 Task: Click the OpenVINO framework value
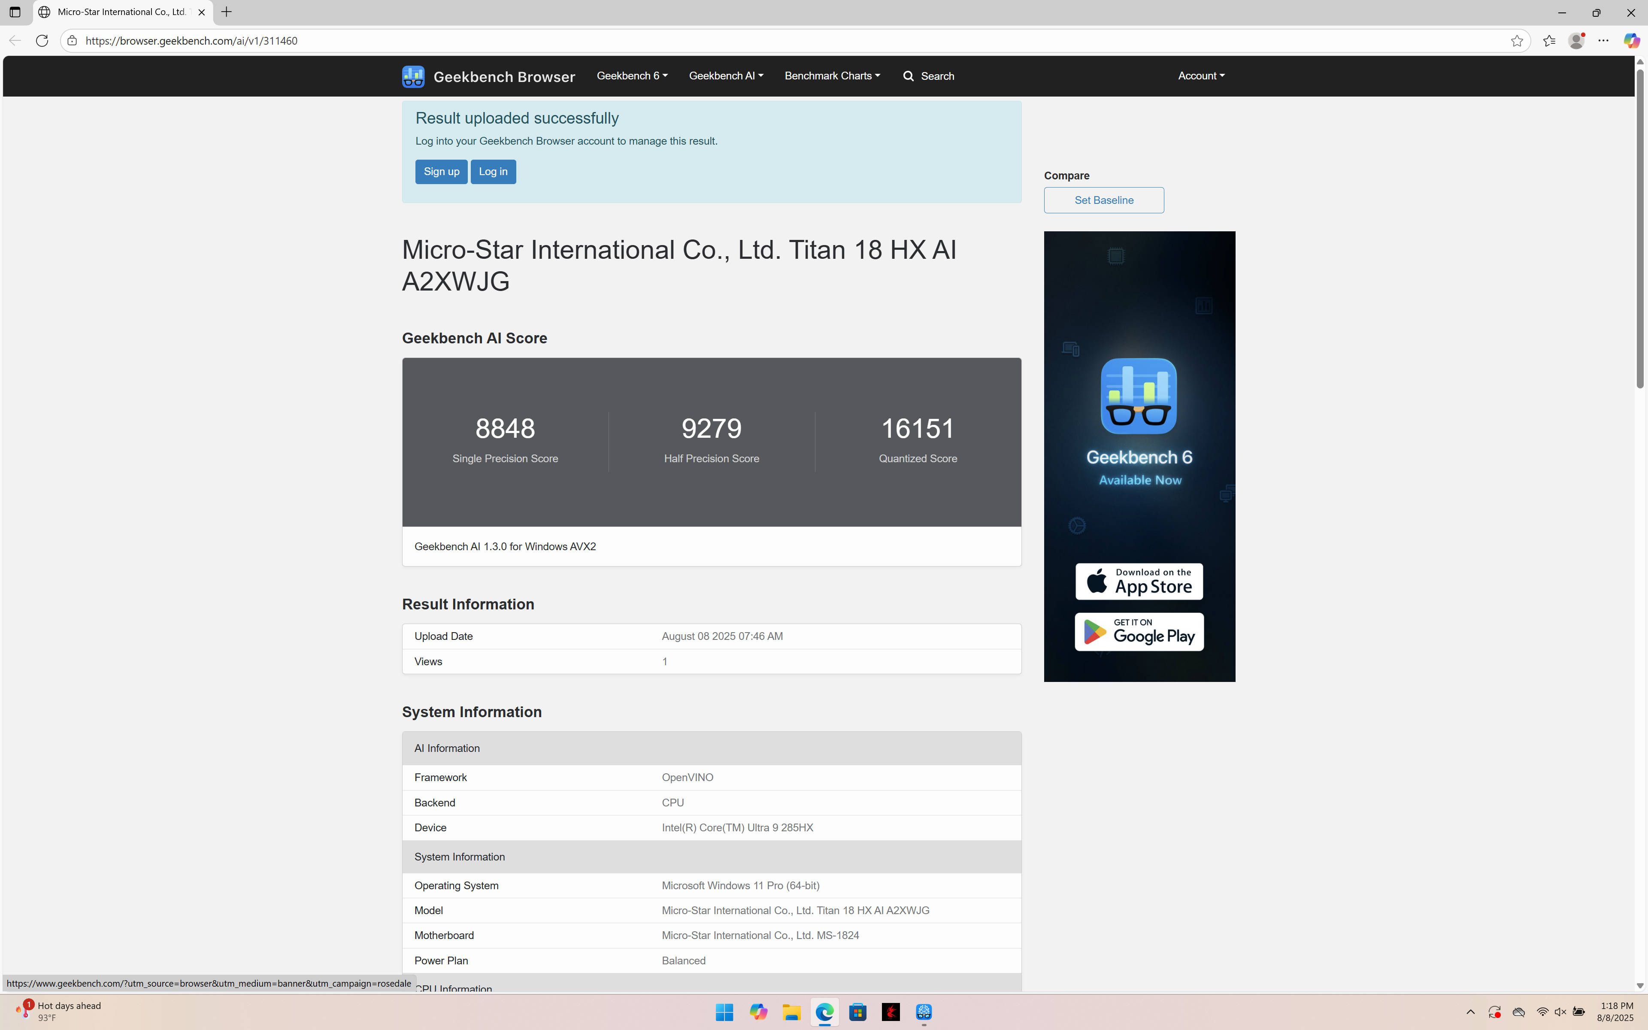(x=687, y=777)
